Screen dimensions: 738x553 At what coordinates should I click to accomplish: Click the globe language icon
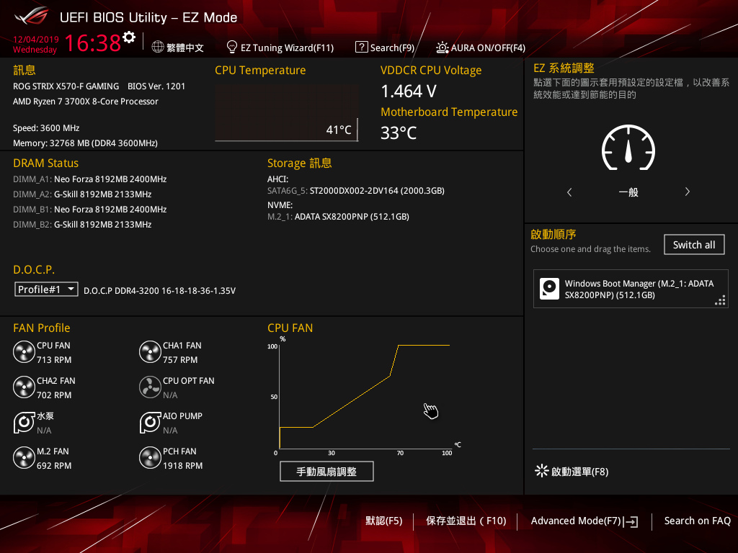(x=158, y=47)
